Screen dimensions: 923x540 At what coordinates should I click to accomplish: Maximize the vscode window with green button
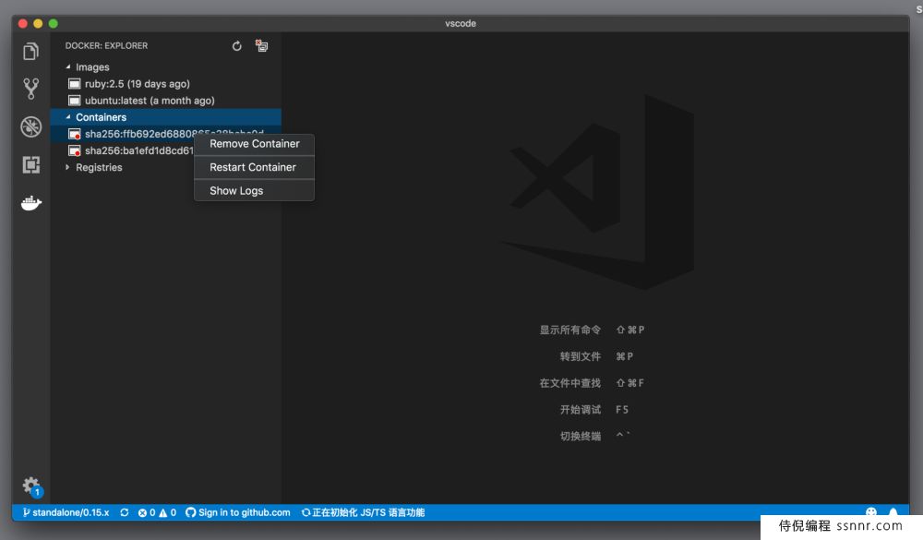(x=53, y=24)
